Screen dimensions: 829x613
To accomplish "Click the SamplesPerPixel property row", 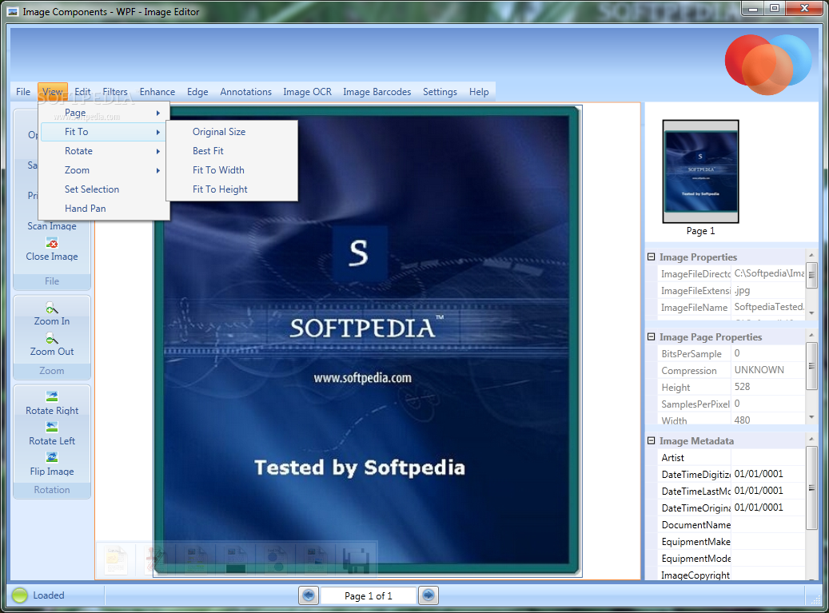I will coord(731,404).
